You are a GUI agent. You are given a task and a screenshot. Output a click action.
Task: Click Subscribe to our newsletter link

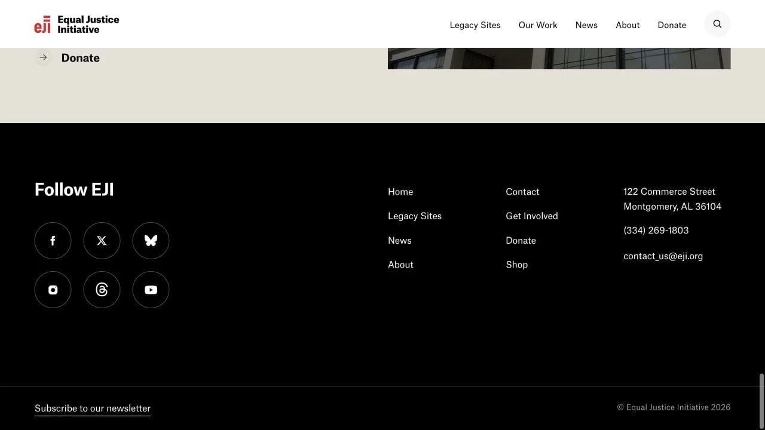[x=93, y=408]
